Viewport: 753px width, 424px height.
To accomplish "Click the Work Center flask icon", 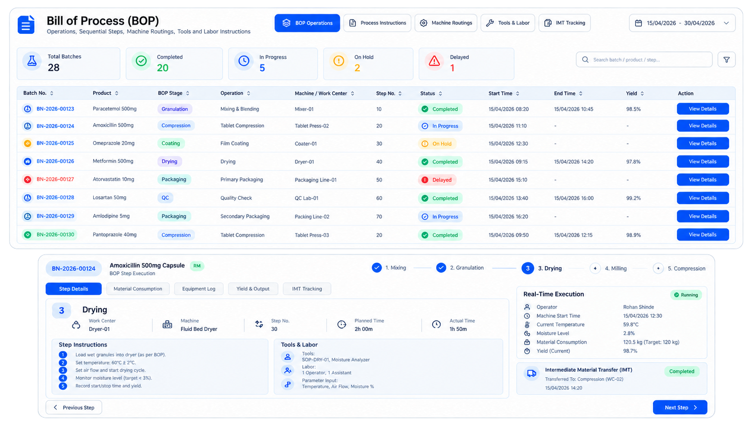I will [76, 325].
